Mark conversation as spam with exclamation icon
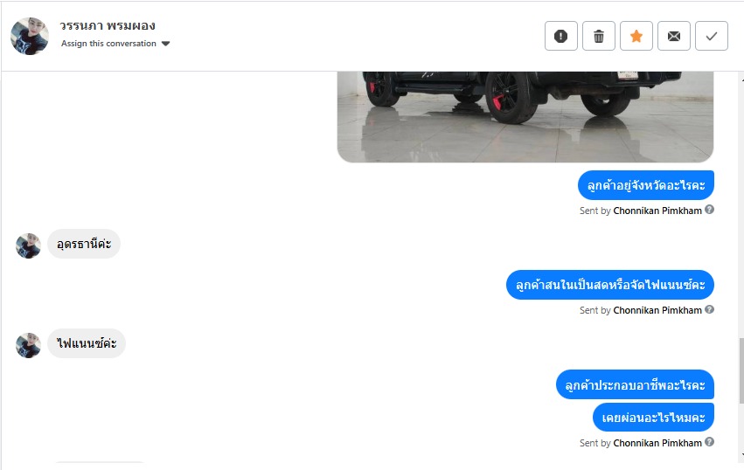Image resolution: width=744 pixels, height=470 pixels. point(561,36)
